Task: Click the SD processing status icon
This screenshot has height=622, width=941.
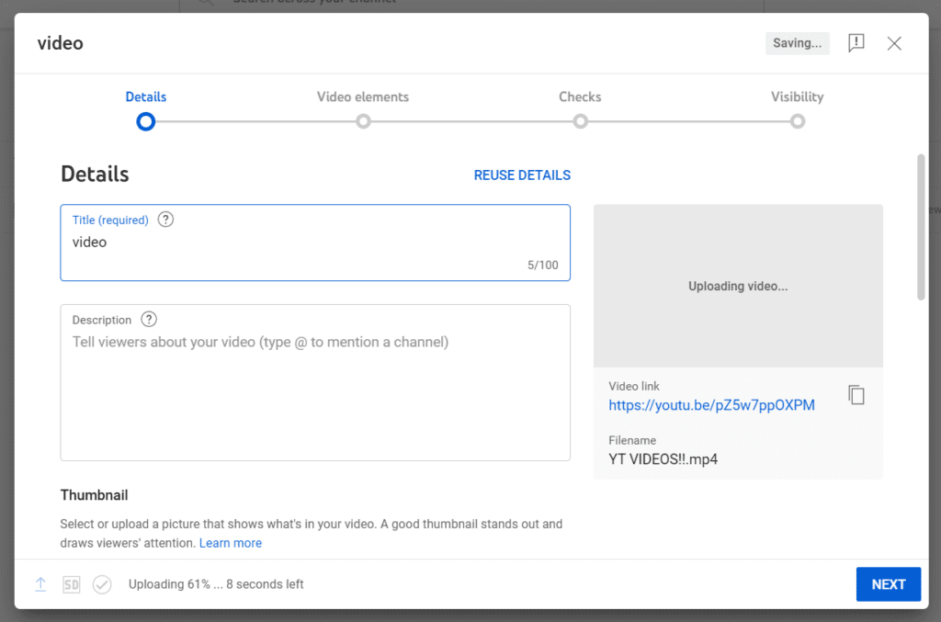Action: tap(72, 584)
